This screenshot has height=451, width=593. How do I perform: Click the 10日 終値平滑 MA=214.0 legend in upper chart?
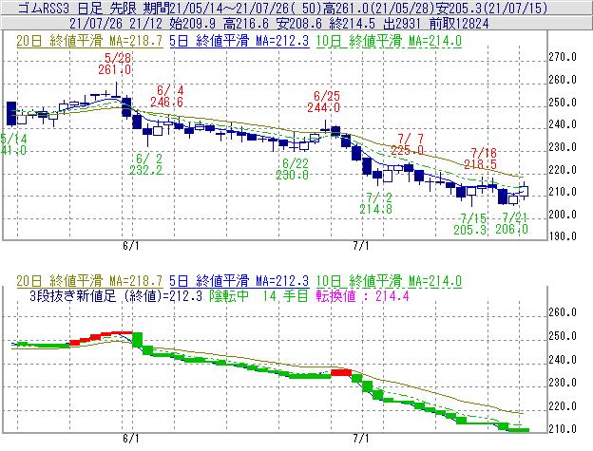(389, 41)
